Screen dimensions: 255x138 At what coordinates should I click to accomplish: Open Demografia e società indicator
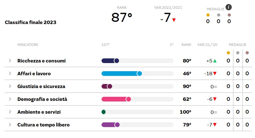click(x=42, y=99)
